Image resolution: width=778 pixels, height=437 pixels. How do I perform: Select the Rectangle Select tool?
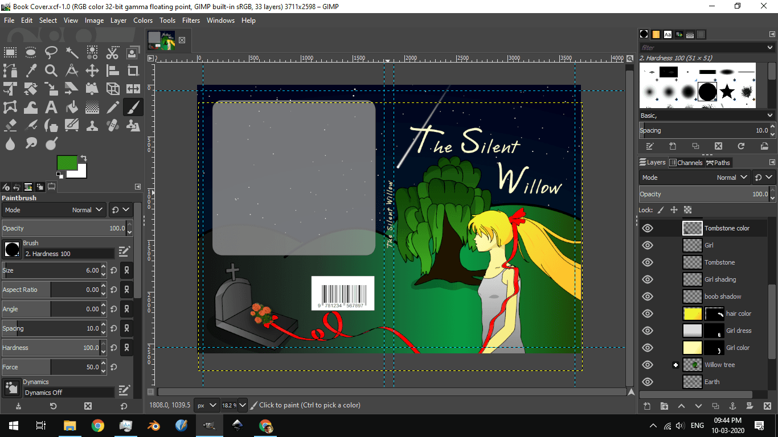pyautogui.click(x=10, y=52)
